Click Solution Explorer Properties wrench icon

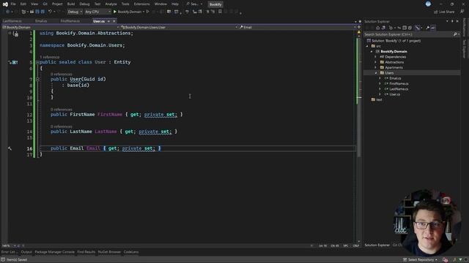(428, 28)
